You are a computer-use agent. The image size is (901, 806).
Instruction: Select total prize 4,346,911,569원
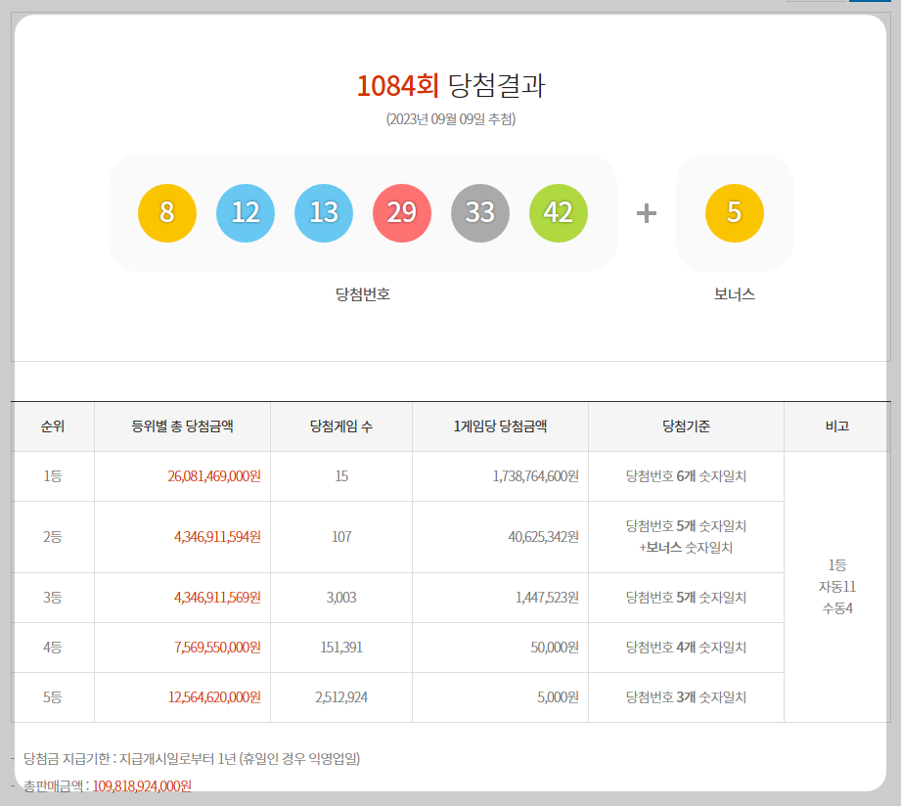click(x=218, y=598)
